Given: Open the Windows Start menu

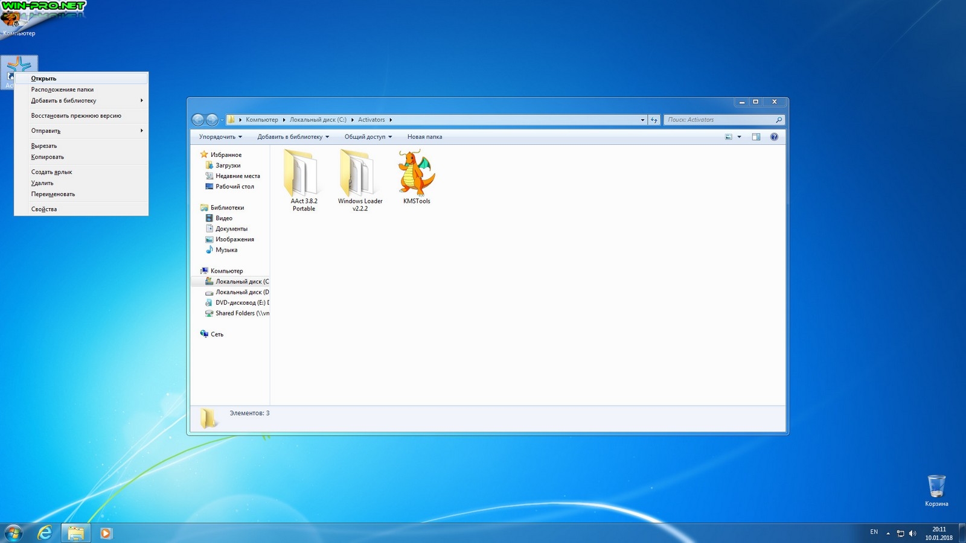Looking at the screenshot, I should 13,533.
